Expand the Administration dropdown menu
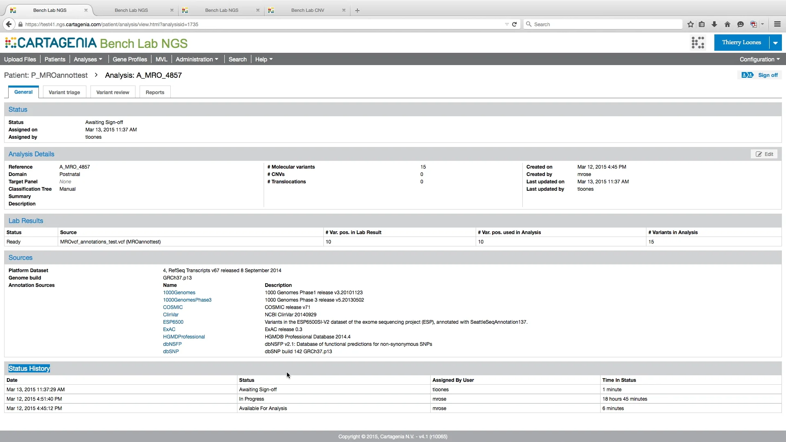This screenshot has width=786, height=442. (197, 59)
